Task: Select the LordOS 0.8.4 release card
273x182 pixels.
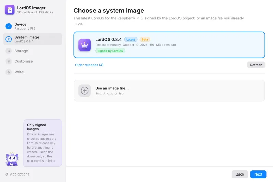Action: pos(169,45)
